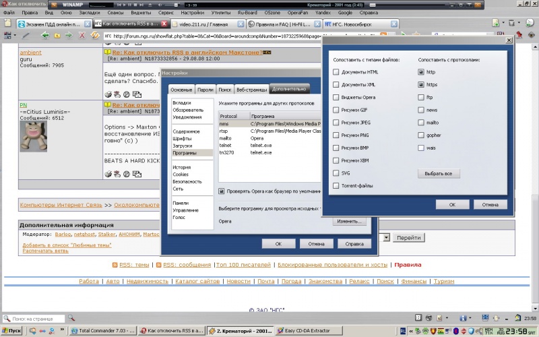Click PN user avatar image
The image size is (539, 337).
pyautogui.click(x=32, y=137)
